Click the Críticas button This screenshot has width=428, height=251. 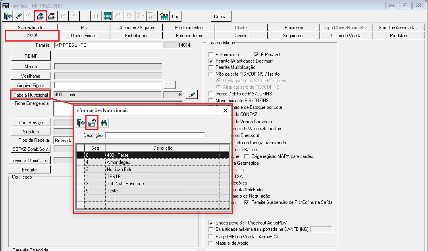(221, 17)
